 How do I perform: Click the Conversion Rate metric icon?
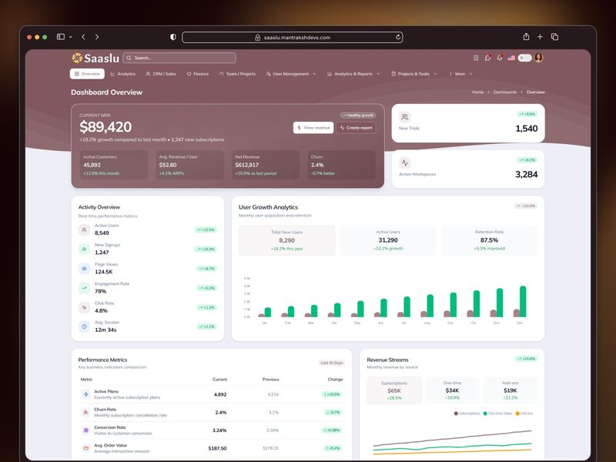[85, 430]
